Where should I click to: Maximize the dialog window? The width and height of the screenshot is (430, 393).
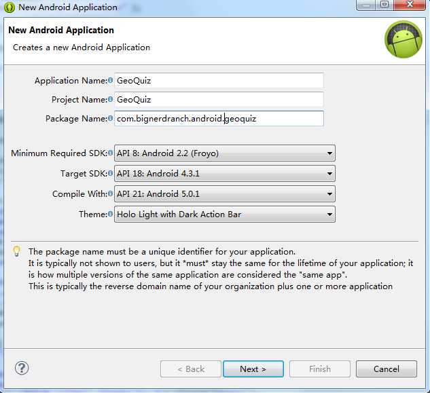pos(384,5)
